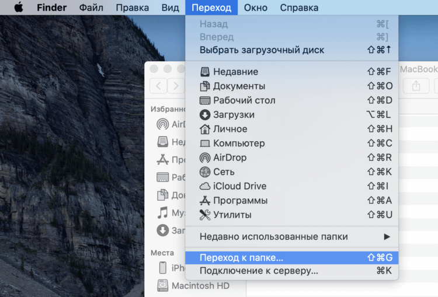Click the Рабочий стол icon in the menu
The height and width of the screenshot is (297, 438).
click(205, 100)
